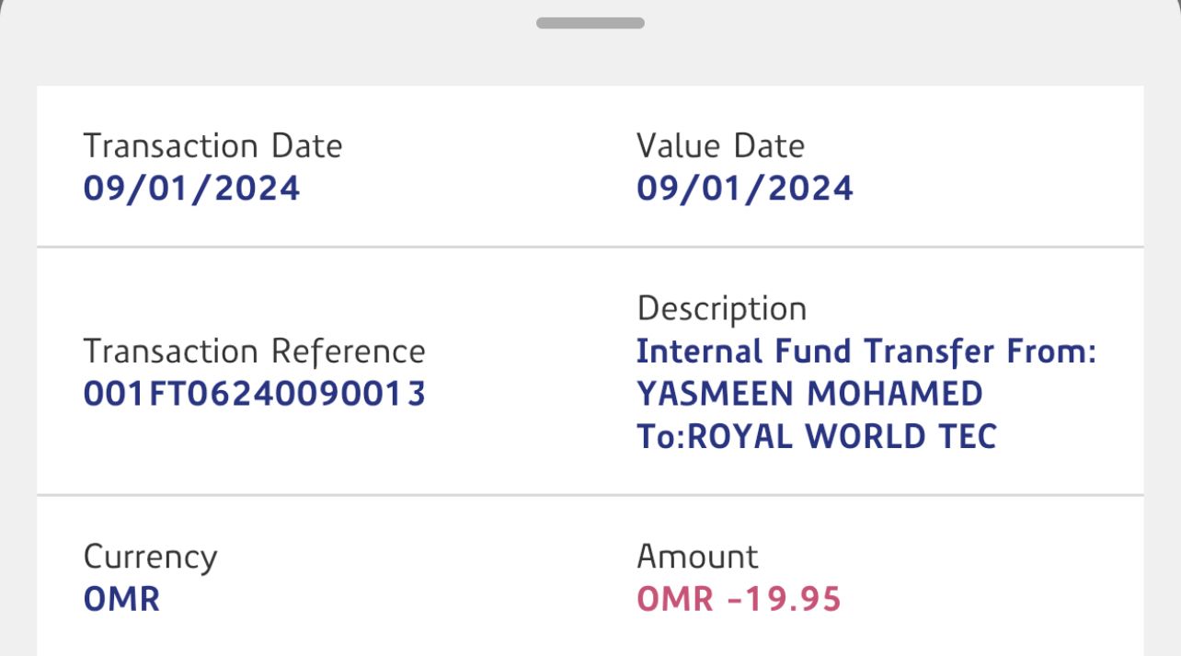Screen dimensions: 1181x656
Task: Tap the recipient line 'To:ROYAL WORLD TEC'
Action: [816, 436]
